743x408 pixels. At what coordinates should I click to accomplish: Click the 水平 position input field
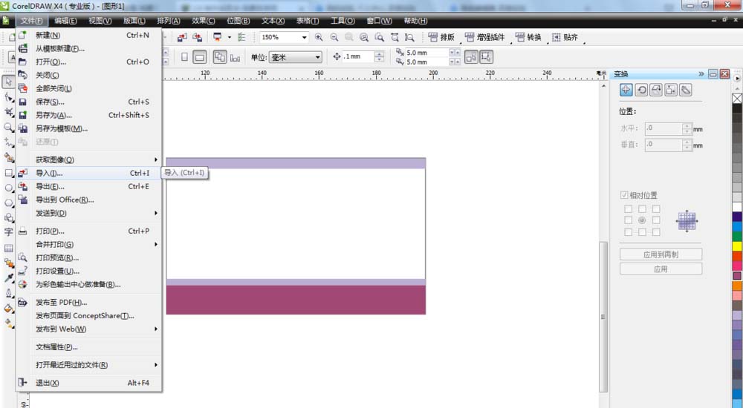[663, 128]
